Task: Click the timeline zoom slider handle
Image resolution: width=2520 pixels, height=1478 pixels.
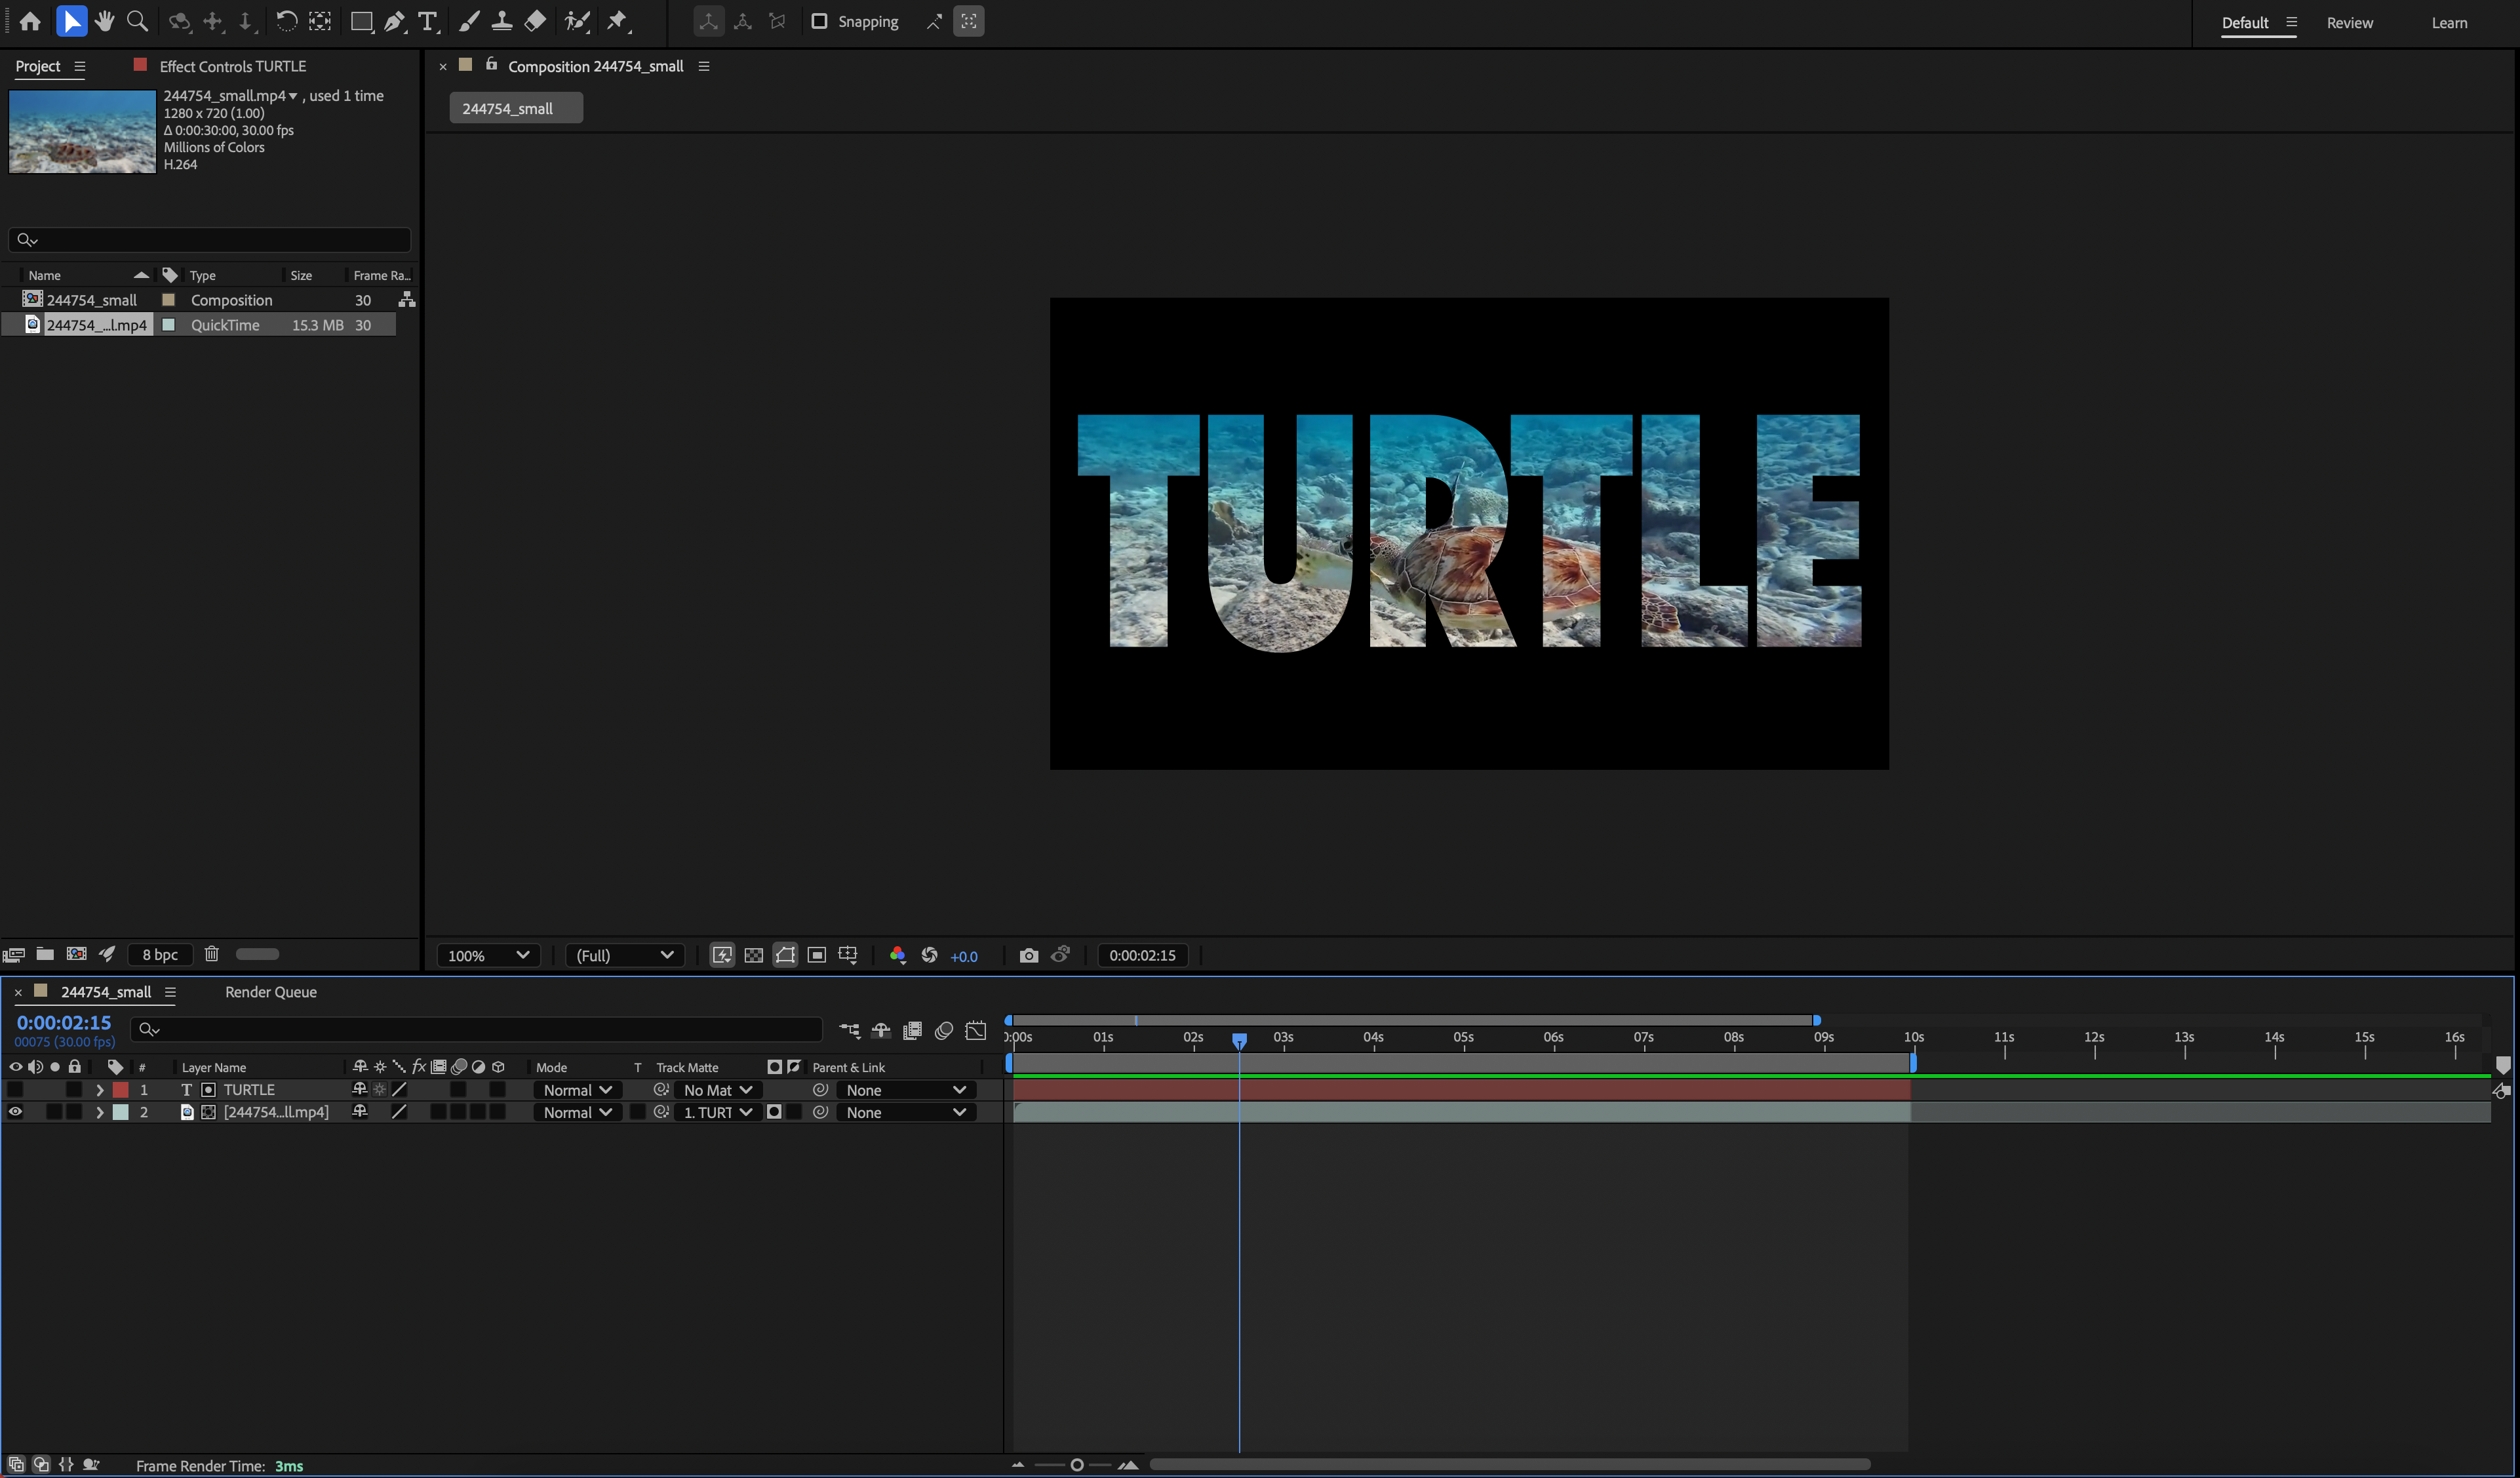Action: point(1077,1465)
